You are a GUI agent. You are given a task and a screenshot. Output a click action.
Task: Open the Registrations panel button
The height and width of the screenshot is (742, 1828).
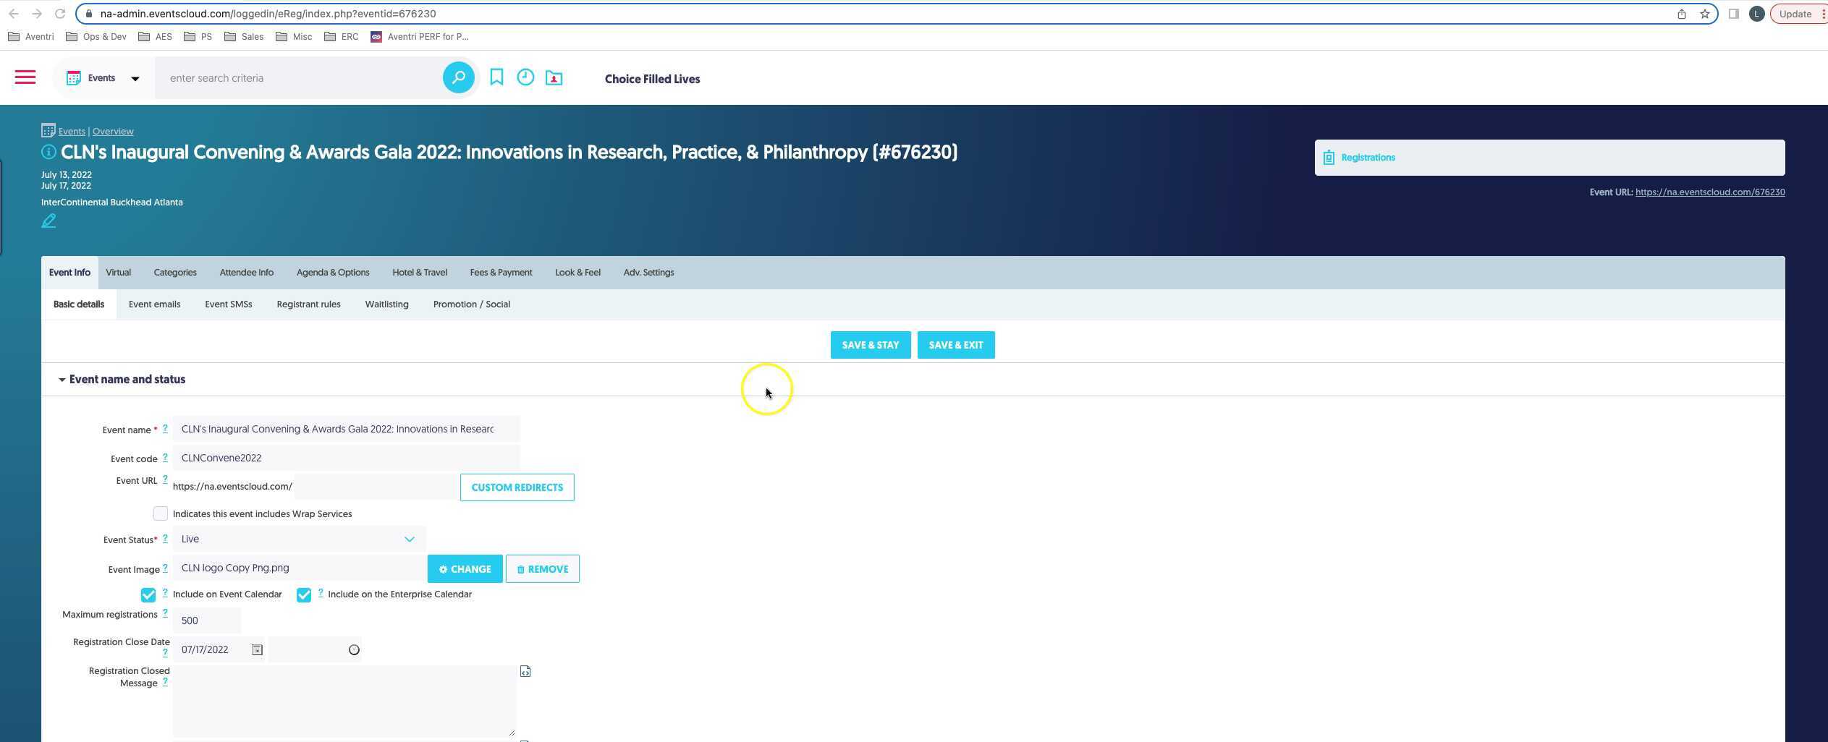[x=1549, y=158]
